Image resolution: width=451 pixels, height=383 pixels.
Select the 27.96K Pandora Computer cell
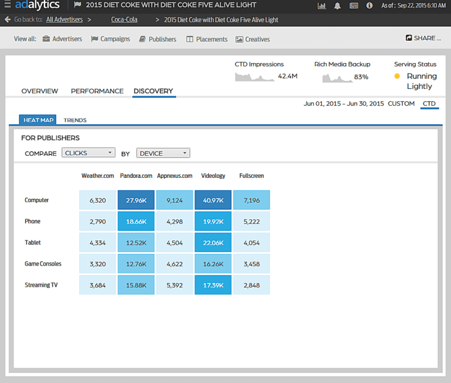pos(136,200)
